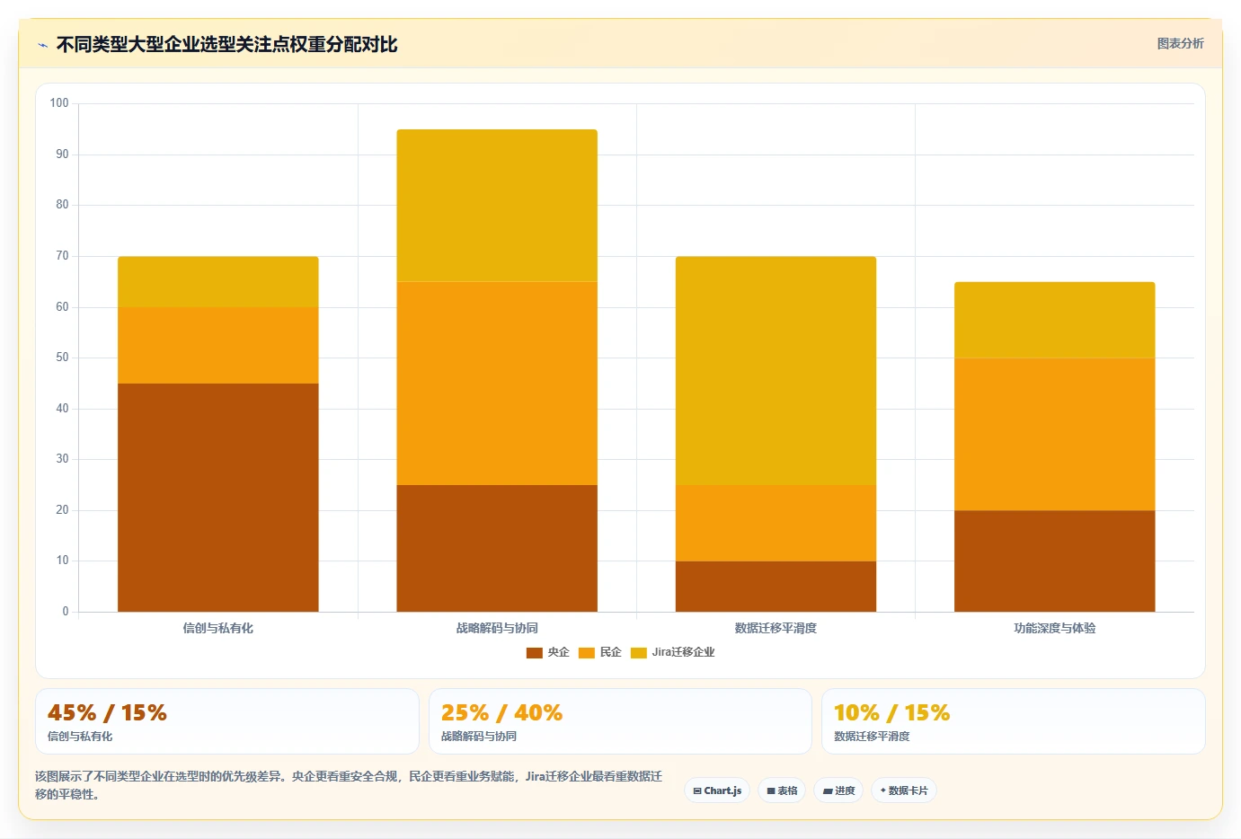
Task: Toggle the Jira迁移企业 legend color swatch
Action: (638, 652)
